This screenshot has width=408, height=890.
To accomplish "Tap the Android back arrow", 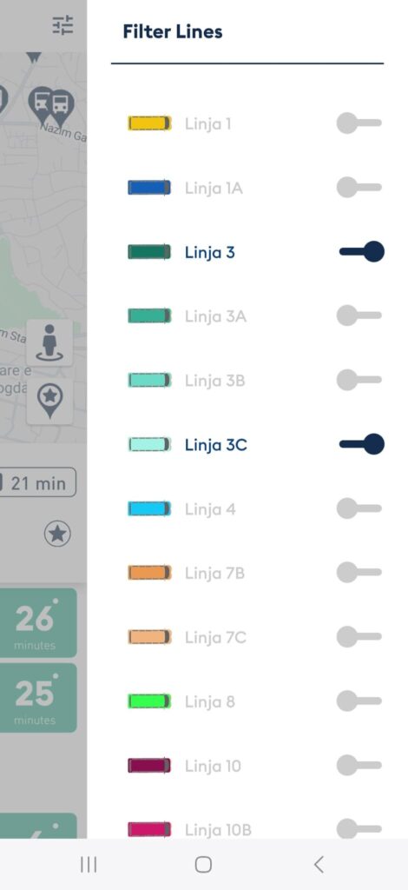I will tap(319, 865).
